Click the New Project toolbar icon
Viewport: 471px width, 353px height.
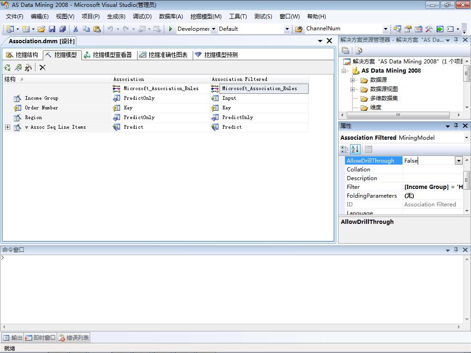click(10, 29)
